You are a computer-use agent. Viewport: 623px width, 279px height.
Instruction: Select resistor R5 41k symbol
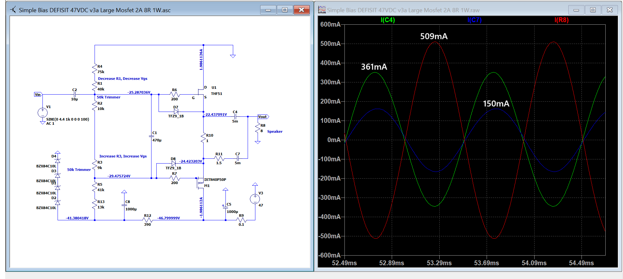(95, 187)
